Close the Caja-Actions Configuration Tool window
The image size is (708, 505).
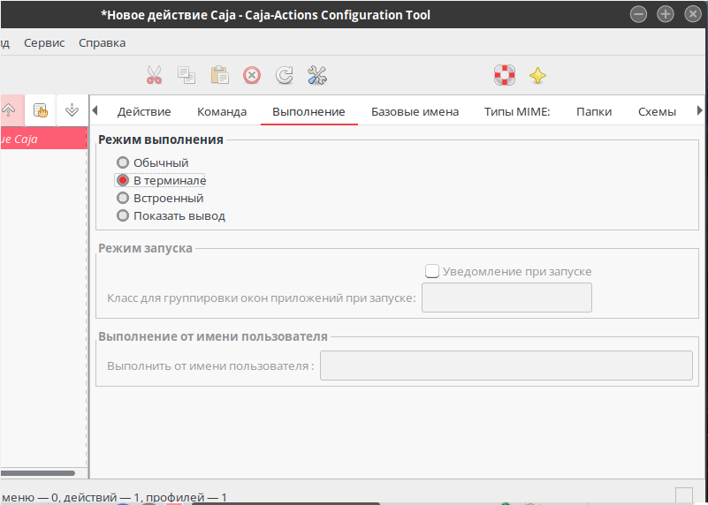pos(693,14)
